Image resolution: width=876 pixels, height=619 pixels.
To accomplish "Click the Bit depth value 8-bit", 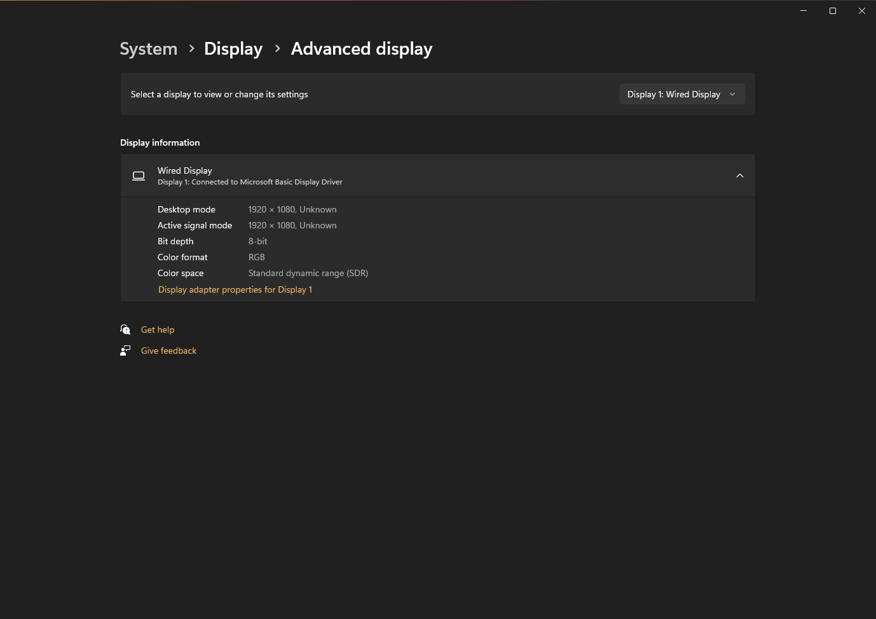I will click(x=257, y=241).
